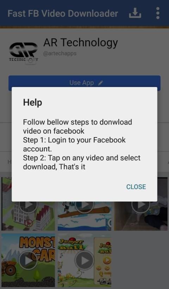Open the downloads icon in header
Image resolution: width=169 pixels, height=289 pixels.
pos(135,13)
